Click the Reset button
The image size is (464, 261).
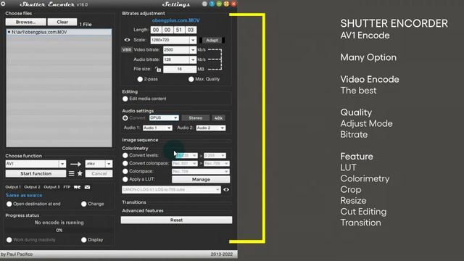pos(176,220)
